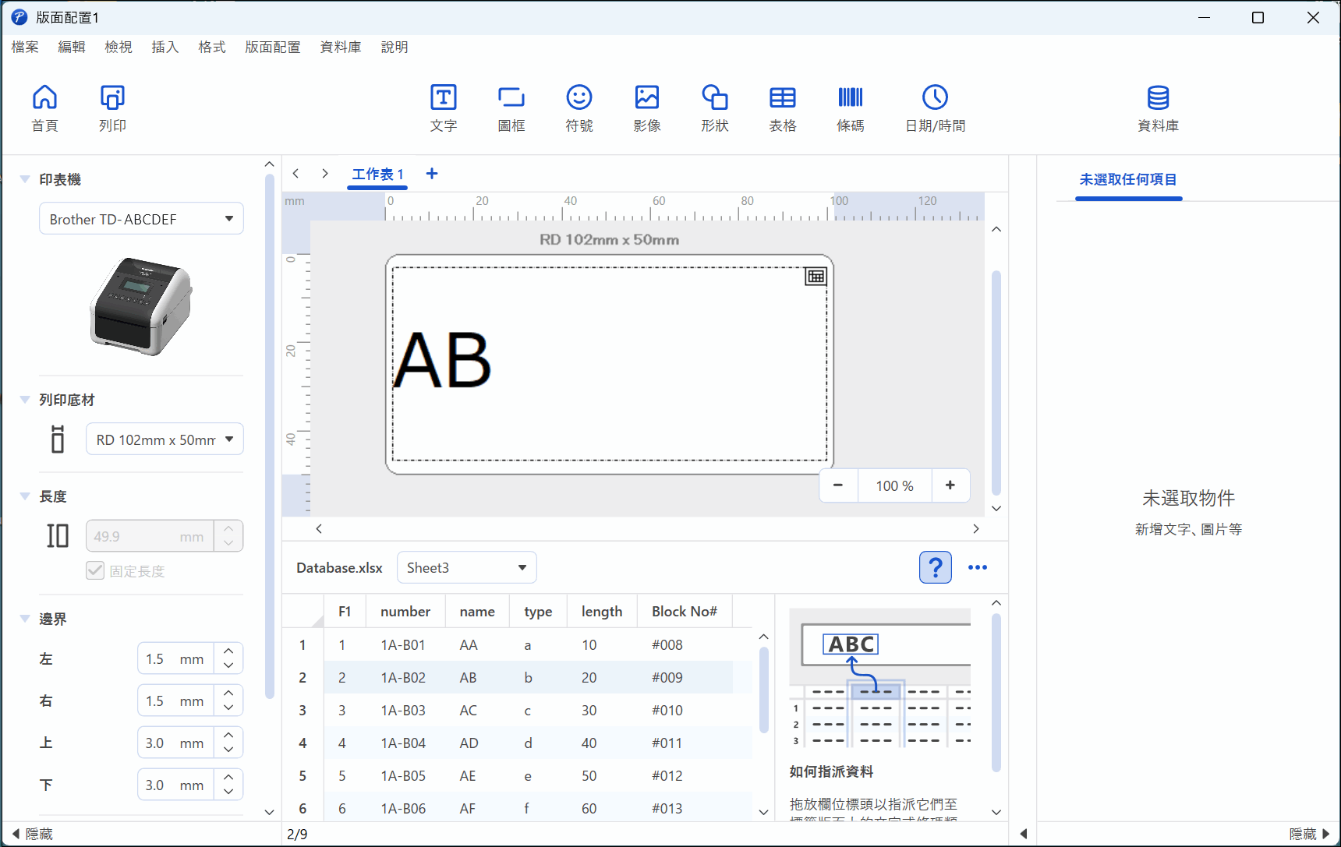
Task: Click the database help question mark button
Action: click(x=935, y=567)
